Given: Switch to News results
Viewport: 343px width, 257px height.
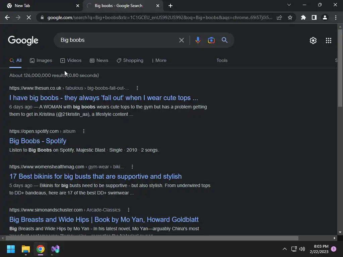Looking at the screenshot, I should tap(99, 61).
